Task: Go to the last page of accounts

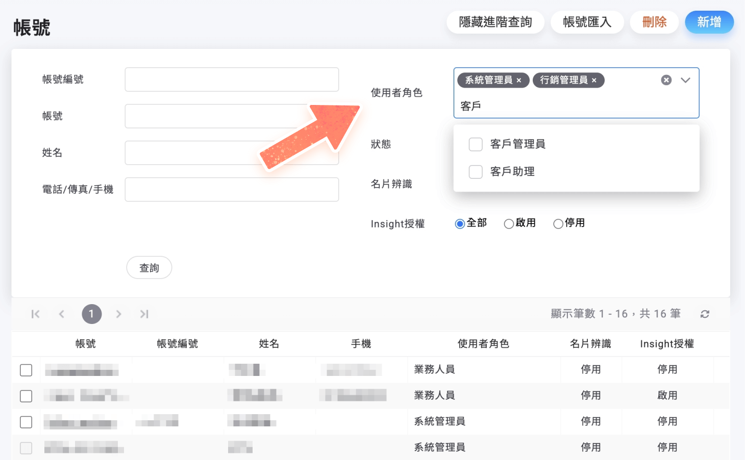Action: [x=144, y=314]
